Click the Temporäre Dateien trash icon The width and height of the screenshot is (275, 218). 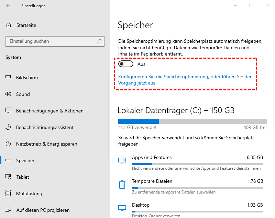click(122, 185)
